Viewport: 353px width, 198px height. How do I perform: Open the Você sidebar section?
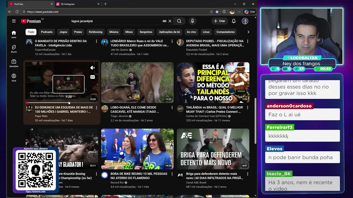14,78
